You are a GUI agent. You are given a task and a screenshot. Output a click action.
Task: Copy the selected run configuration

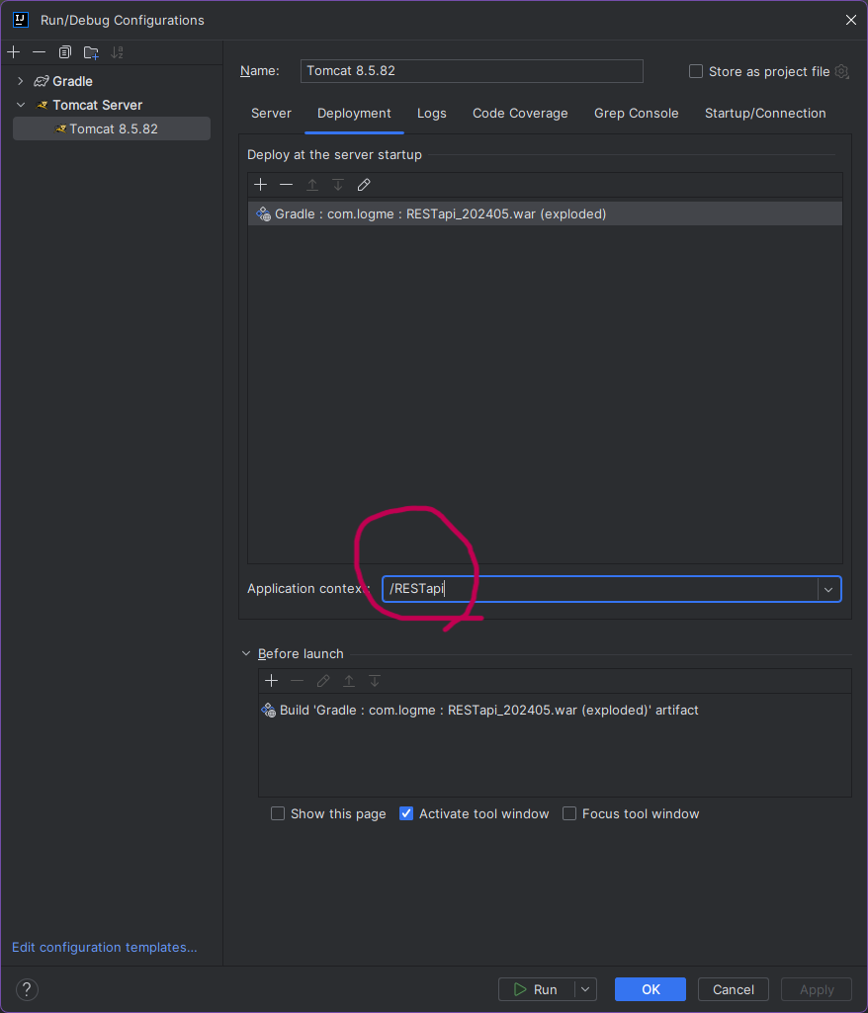(64, 52)
